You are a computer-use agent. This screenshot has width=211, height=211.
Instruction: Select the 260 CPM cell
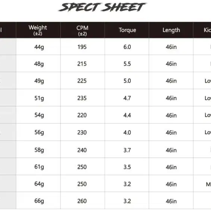coord(82,201)
